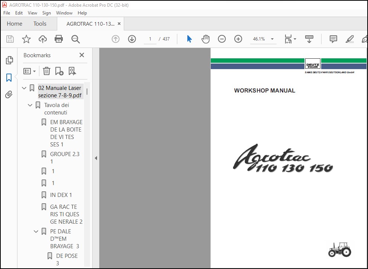This screenshot has height=269, width=368.
Task: Select the Tavola dei contenuti bookmark
Action: coord(57,109)
